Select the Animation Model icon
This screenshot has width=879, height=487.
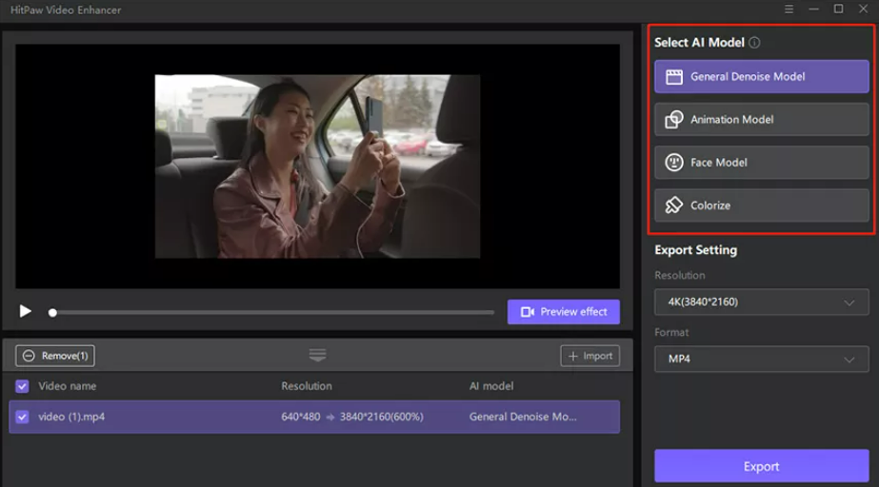pyautogui.click(x=674, y=120)
